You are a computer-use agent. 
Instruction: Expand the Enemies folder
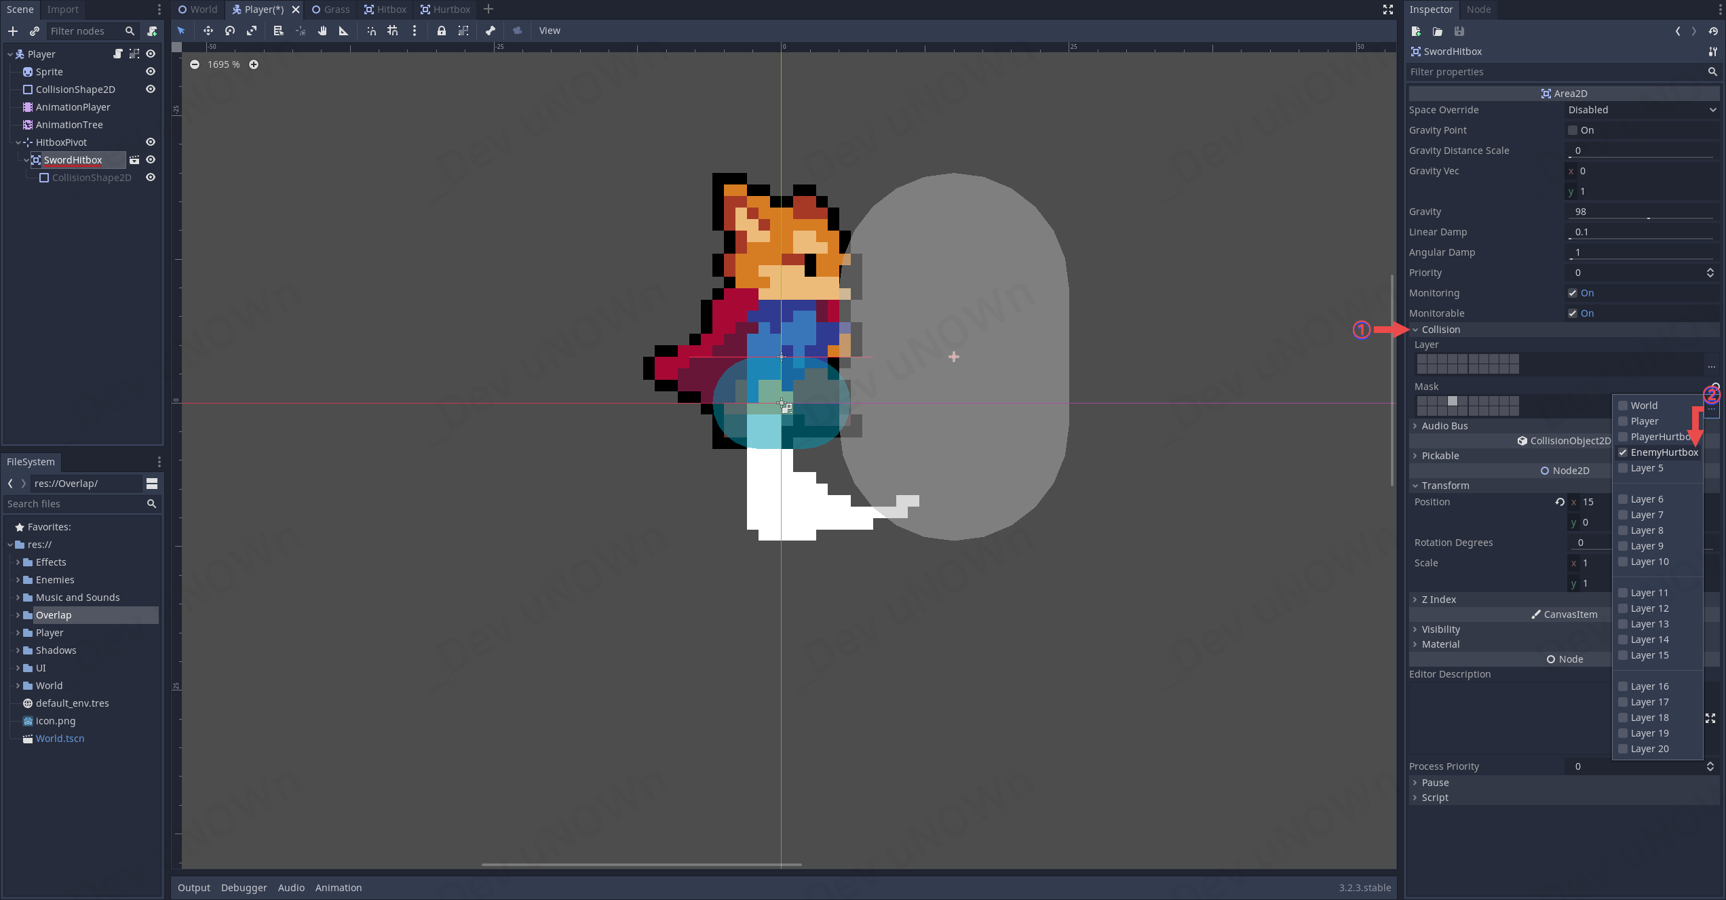(18, 580)
